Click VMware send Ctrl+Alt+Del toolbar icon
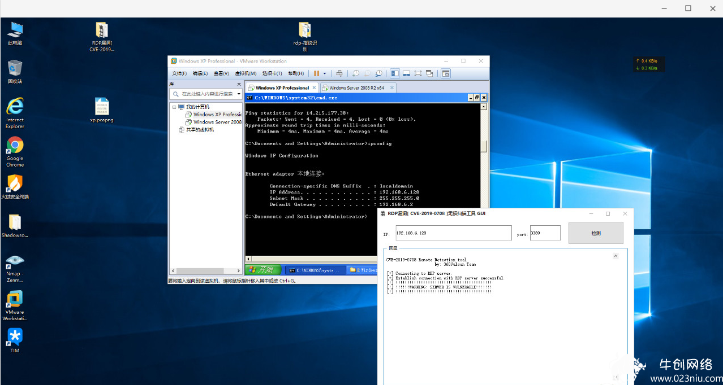 click(x=339, y=73)
